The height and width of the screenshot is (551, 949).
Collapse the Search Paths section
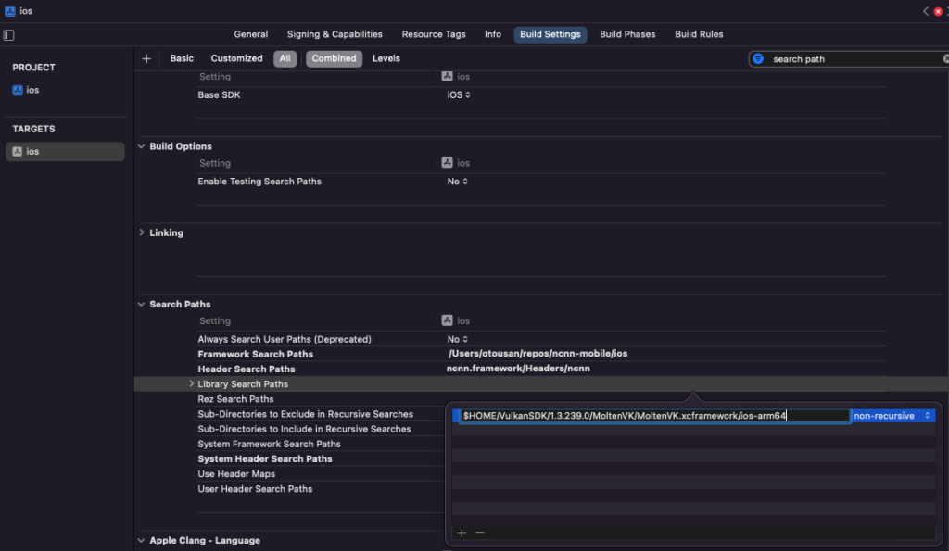(141, 305)
